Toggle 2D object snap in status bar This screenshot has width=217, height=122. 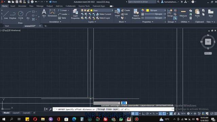point(164,114)
